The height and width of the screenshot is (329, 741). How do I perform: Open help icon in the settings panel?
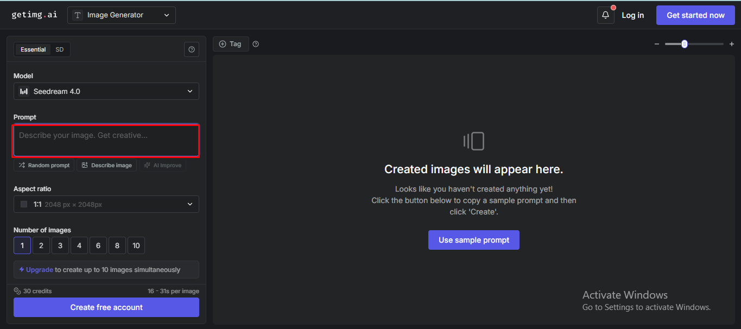coord(192,49)
